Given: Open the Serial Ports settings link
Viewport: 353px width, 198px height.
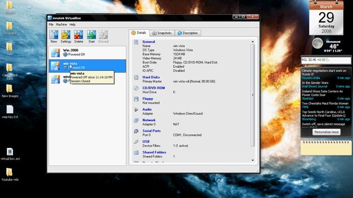Looking at the screenshot, I should [x=152, y=131].
